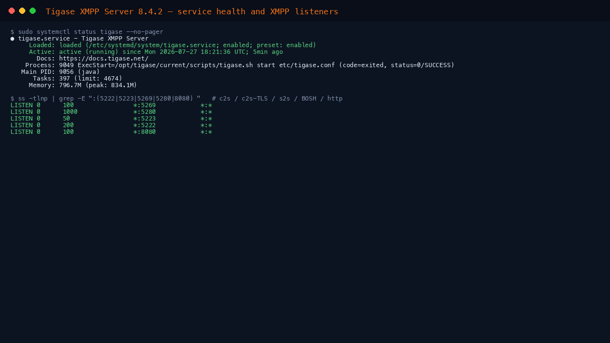The image size is (610, 343).
Task: Click the yellow minimize window dot
Action: 22,11
